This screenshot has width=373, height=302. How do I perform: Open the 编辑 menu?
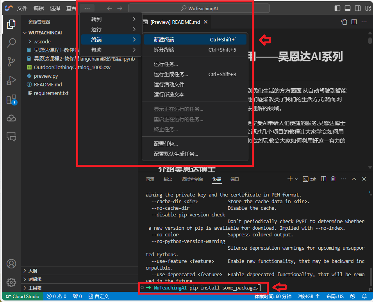click(39, 8)
